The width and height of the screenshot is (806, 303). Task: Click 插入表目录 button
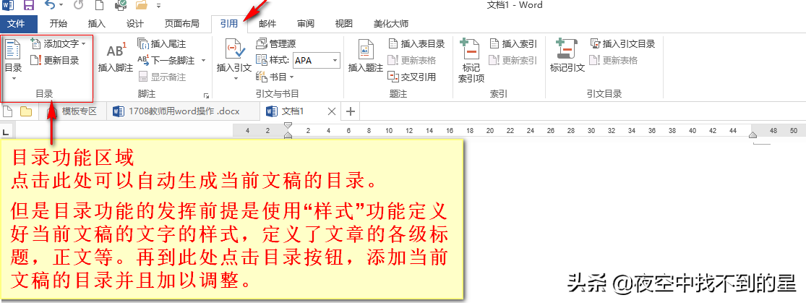(x=416, y=44)
